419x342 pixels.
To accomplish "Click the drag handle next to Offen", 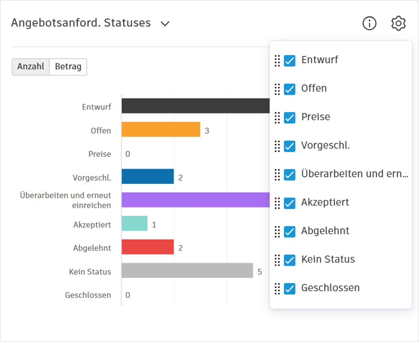I will (x=277, y=89).
